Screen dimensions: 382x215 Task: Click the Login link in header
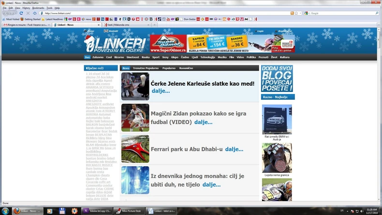tap(260, 31)
